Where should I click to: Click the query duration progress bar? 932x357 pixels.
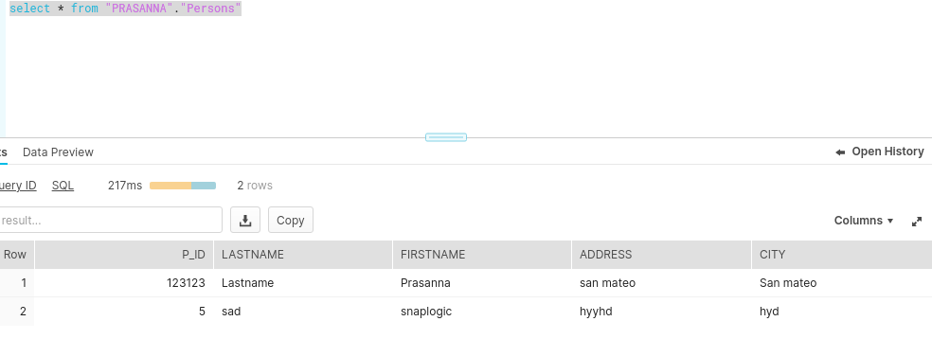click(x=183, y=186)
